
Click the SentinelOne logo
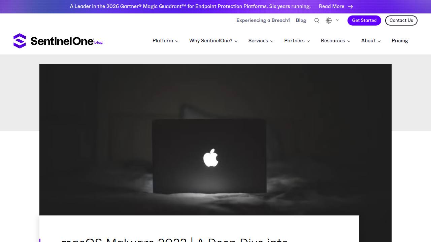[x=58, y=41]
